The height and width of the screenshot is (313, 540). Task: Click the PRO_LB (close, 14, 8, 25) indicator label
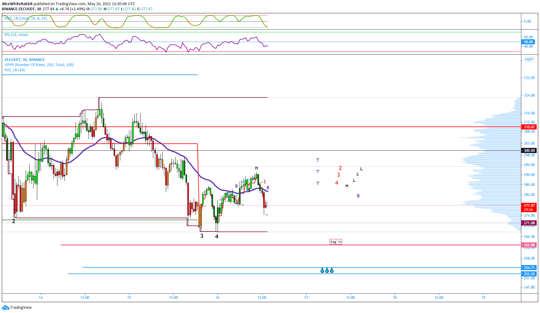point(26,18)
